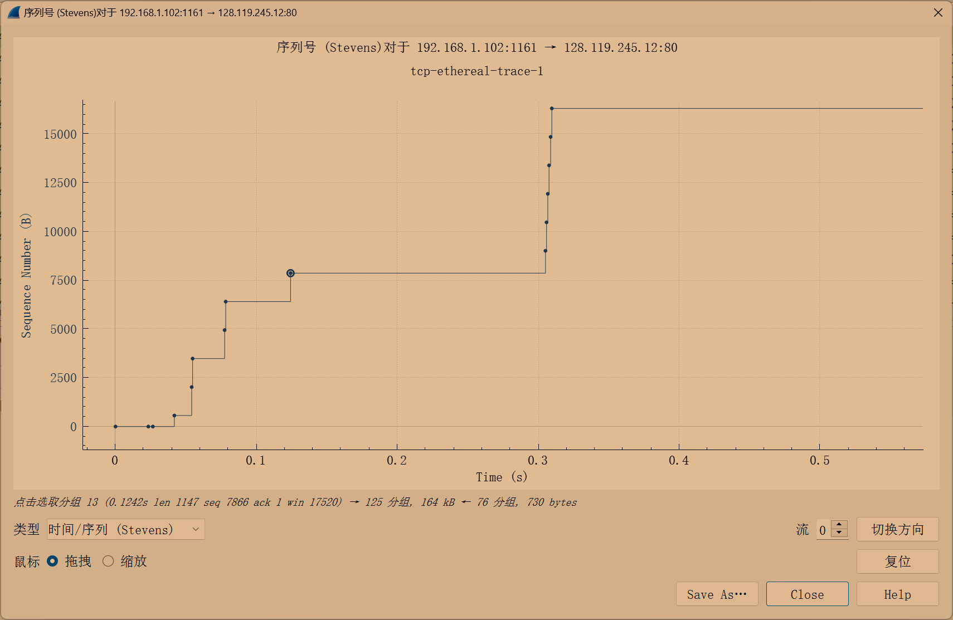Viewport: 953px width, 620px height.
Task: Enable zoom mode radio button
Action: 109,562
